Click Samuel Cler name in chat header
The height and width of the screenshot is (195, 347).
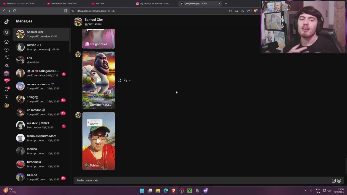94,20
